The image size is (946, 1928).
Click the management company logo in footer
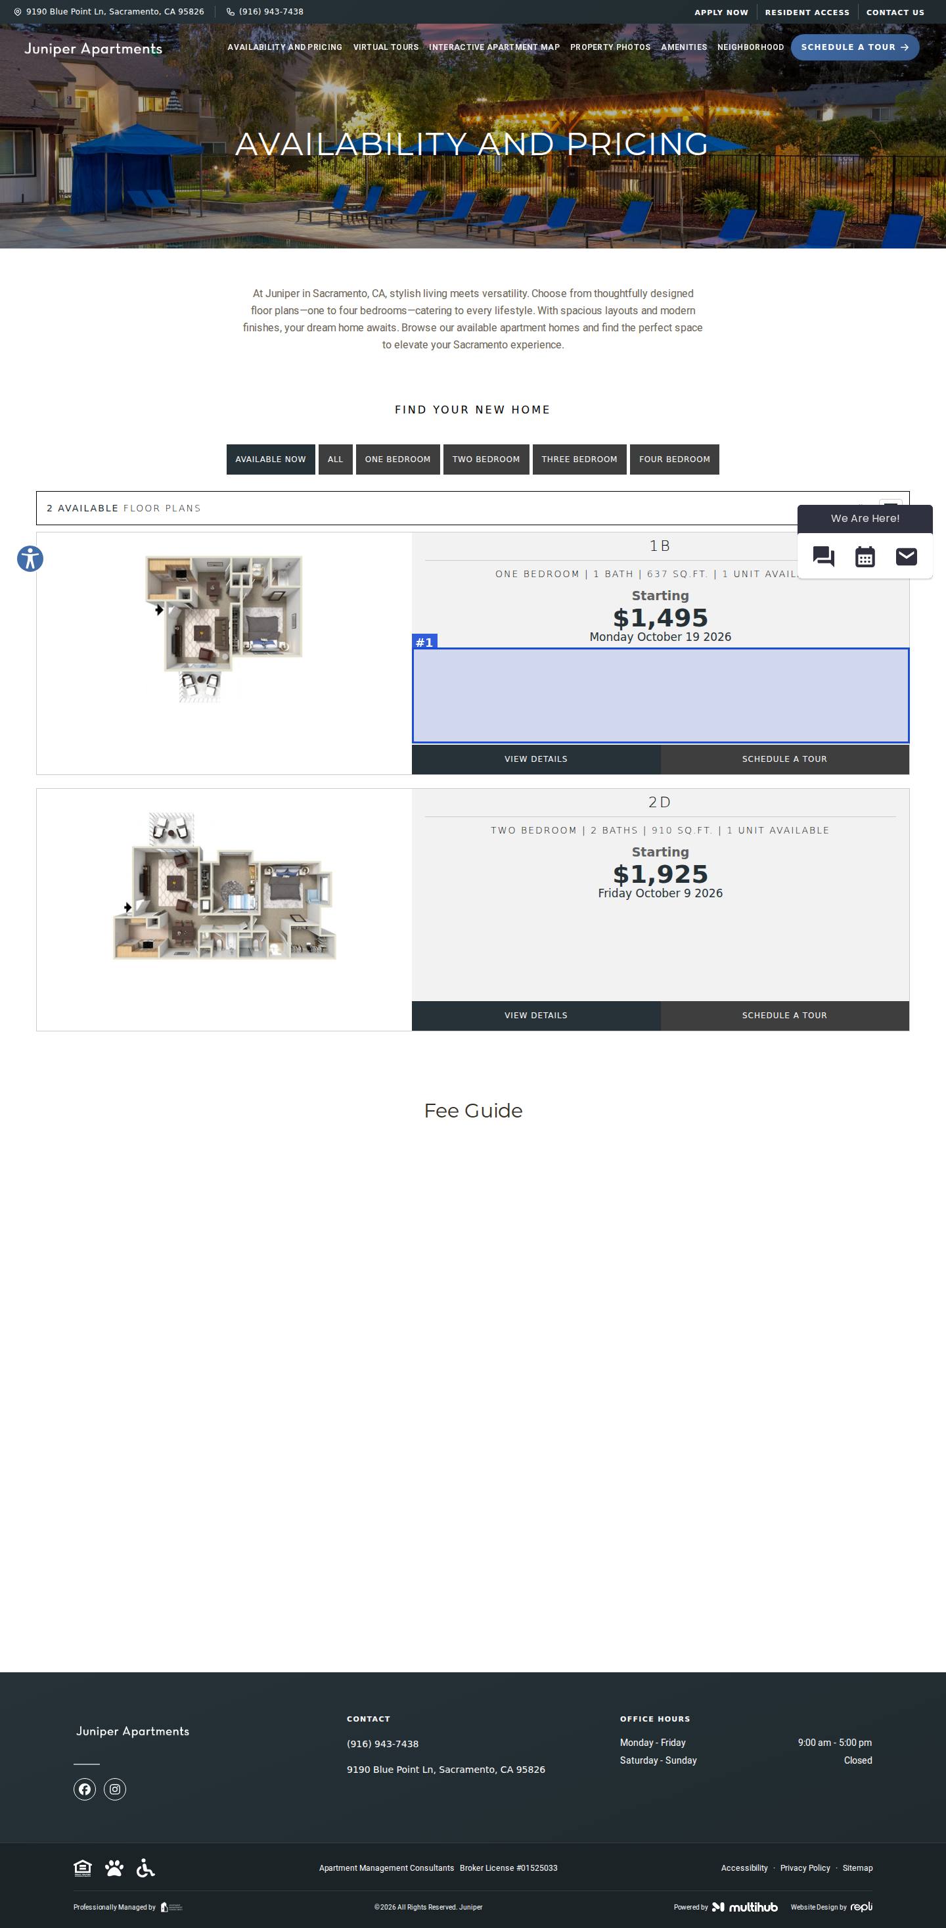(x=171, y=1907)
